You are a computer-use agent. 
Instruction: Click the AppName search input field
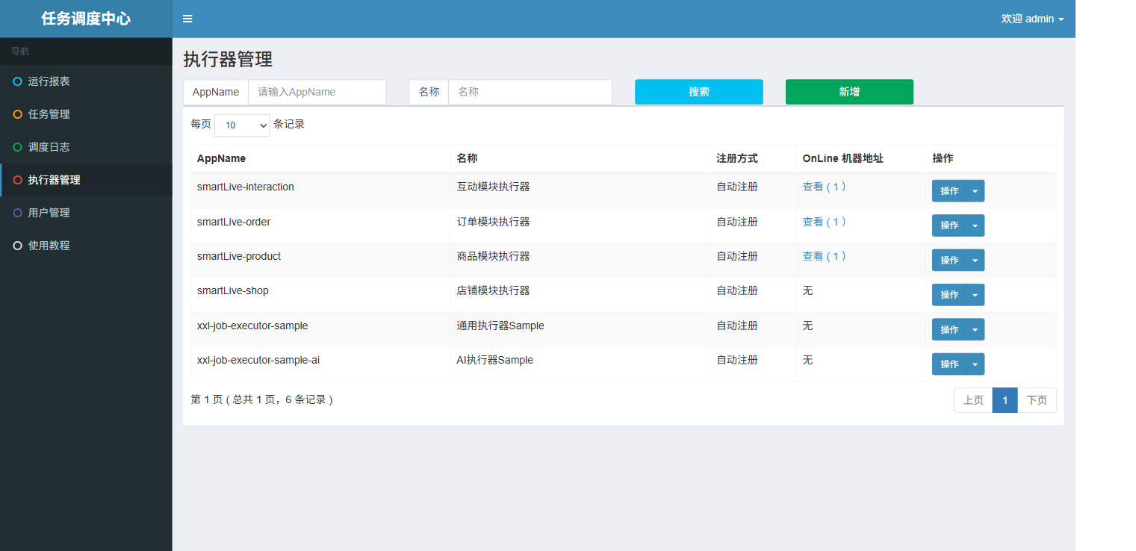[317, 92]
